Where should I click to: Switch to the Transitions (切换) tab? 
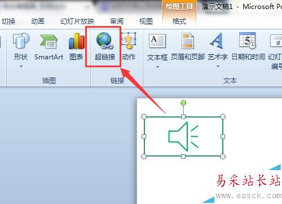[8, 21]
